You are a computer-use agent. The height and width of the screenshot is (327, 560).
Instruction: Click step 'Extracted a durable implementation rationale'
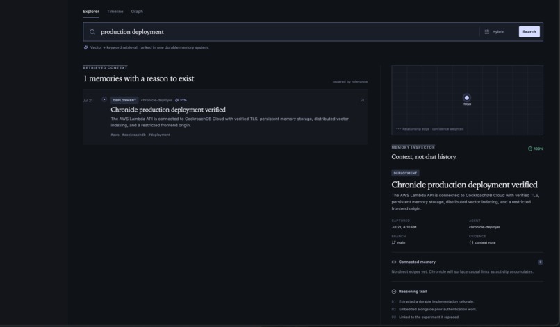point(436,301)
